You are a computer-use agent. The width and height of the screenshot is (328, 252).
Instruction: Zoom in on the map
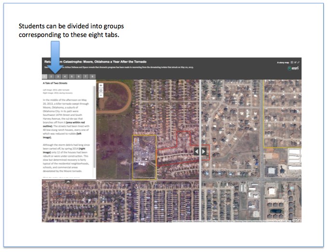coord(101,86)
